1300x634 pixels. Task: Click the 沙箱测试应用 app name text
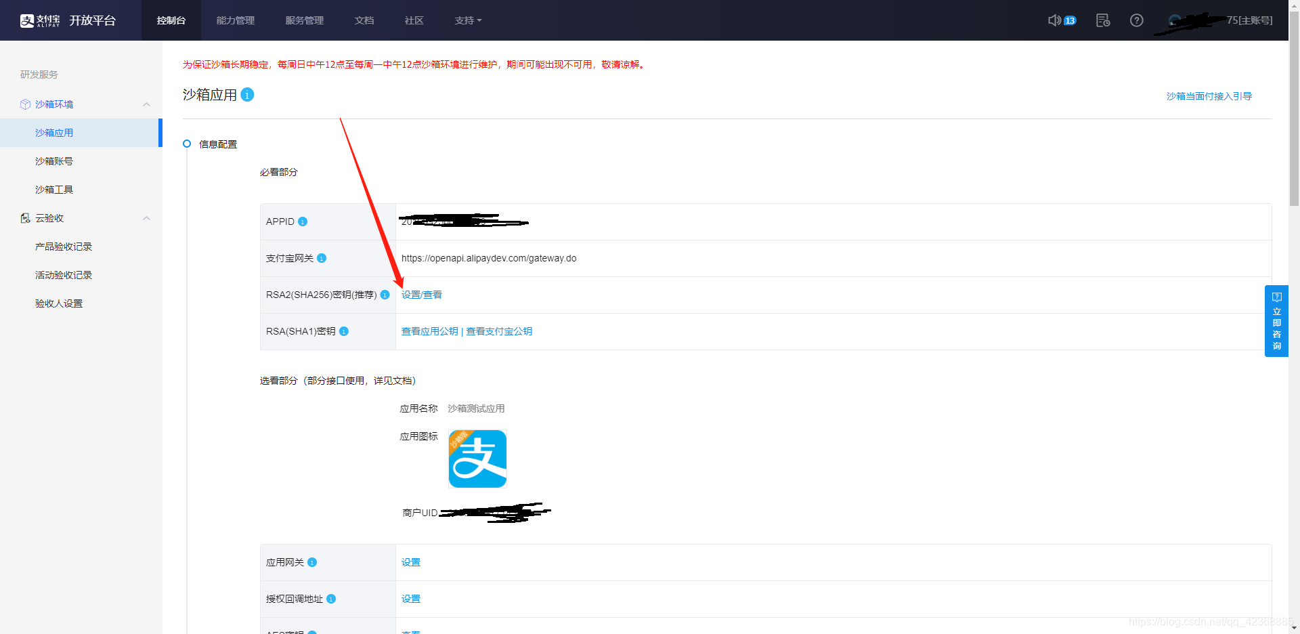(x=476, y=408)
